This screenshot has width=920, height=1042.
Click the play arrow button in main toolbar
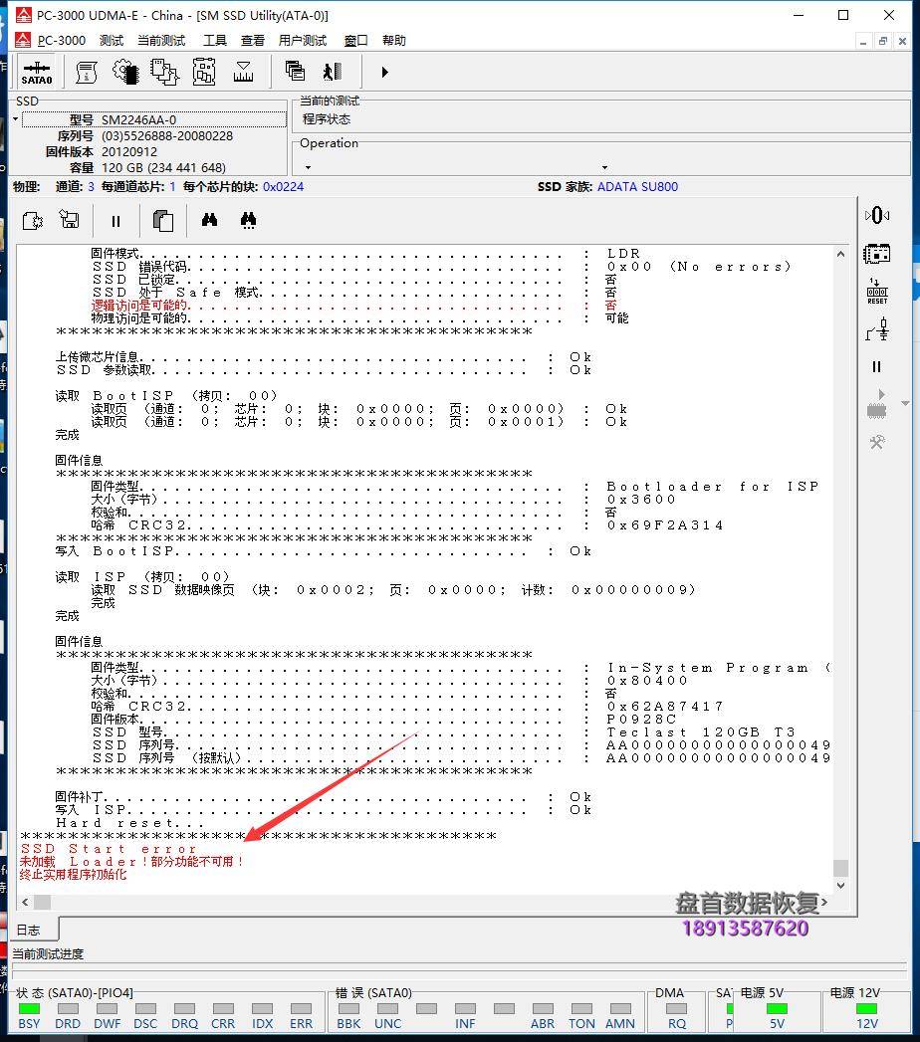(x=384, y=72)
